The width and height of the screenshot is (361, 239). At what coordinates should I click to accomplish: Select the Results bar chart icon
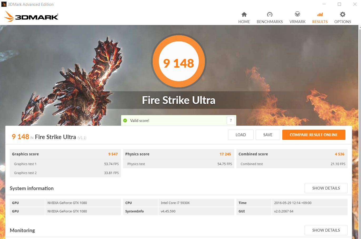point(320,14)
